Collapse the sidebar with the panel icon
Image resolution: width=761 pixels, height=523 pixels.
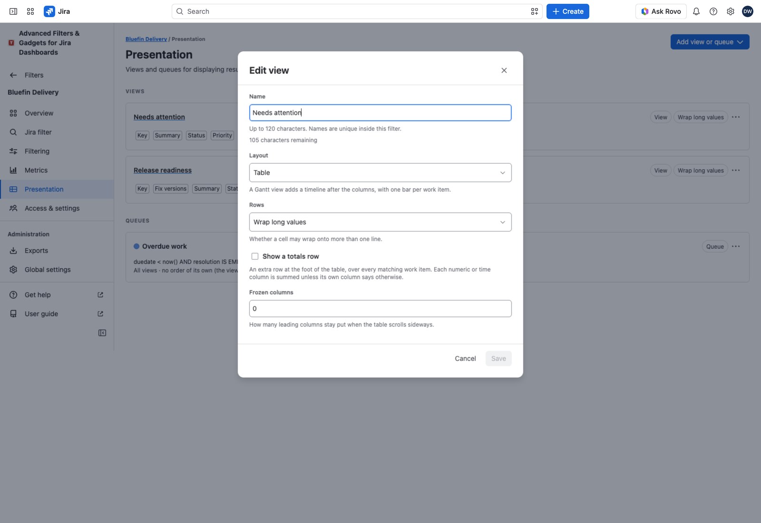point(102,333)
